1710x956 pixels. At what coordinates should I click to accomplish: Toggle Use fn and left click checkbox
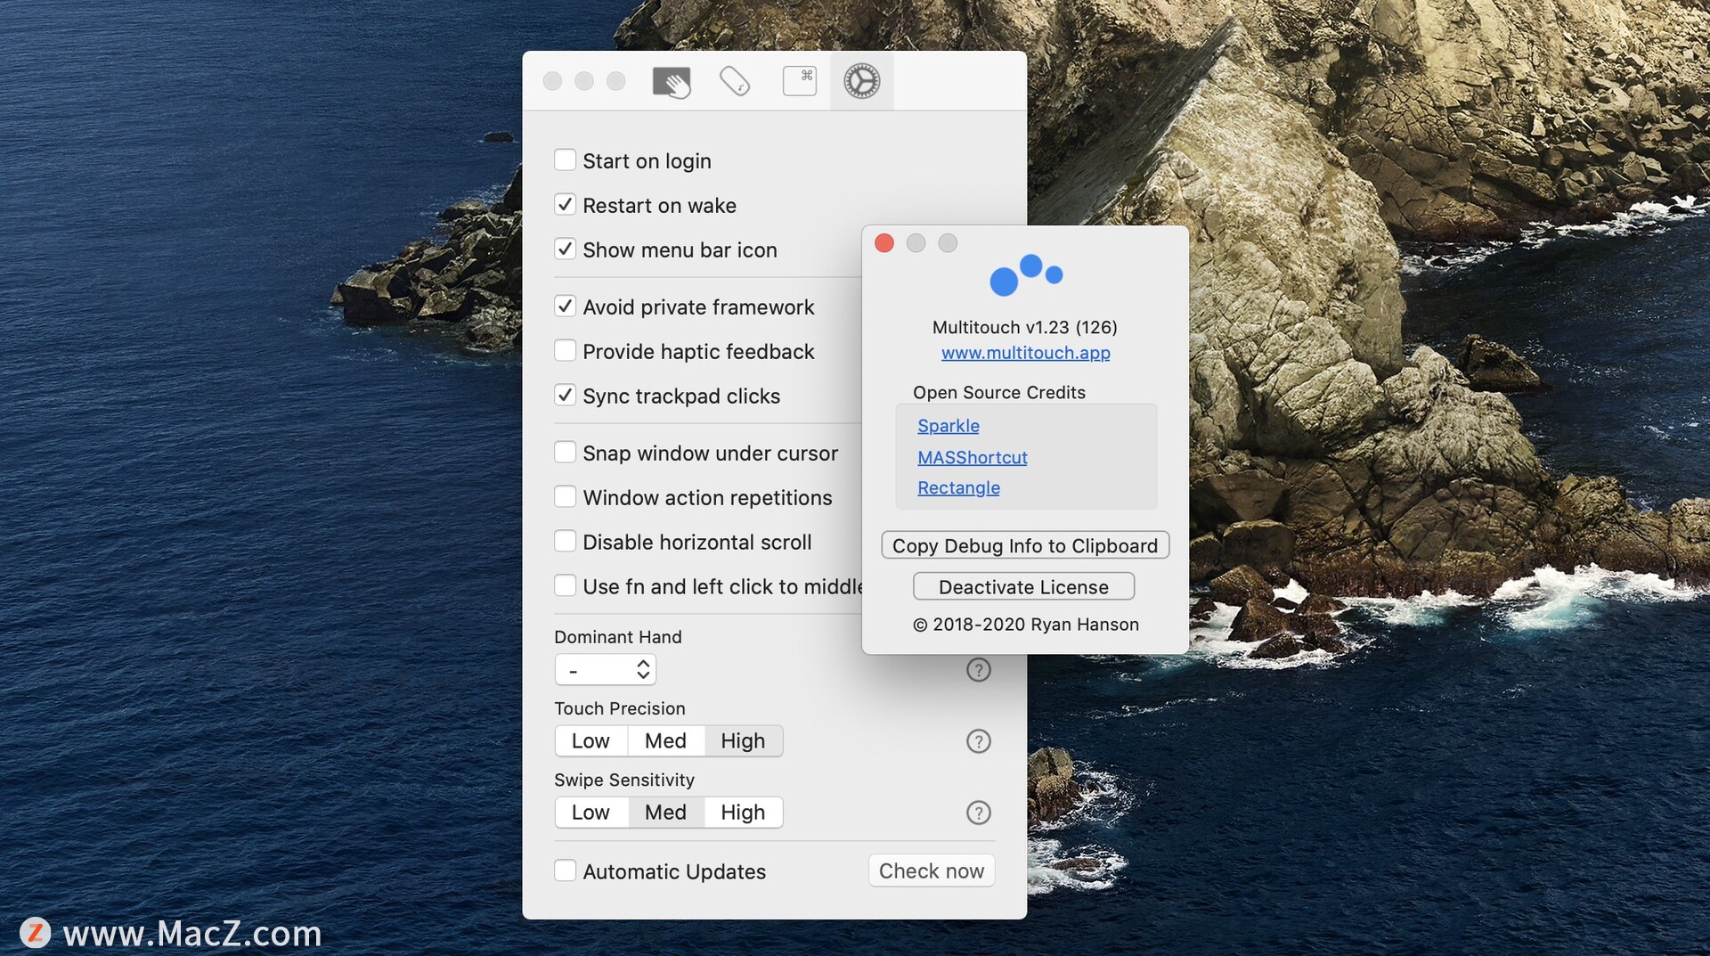(565, 586)
